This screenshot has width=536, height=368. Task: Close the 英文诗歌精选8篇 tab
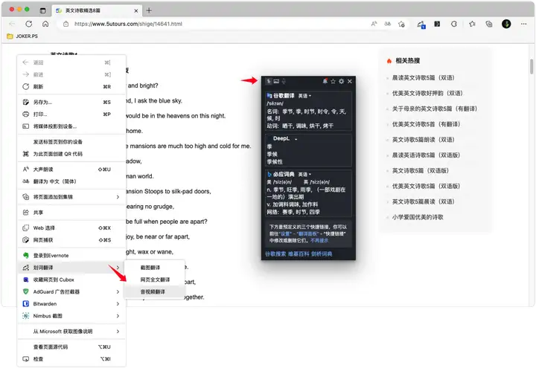tap(136, 10)
